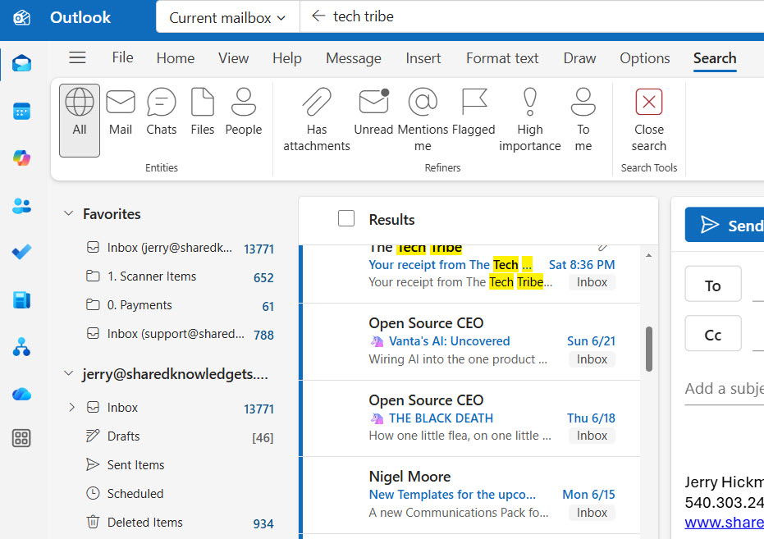The height and width of the screenshot is (539, 764).
Task: Open the Your receipt from The Tech email
Action: pyautogui.click(x=472, y=274)
